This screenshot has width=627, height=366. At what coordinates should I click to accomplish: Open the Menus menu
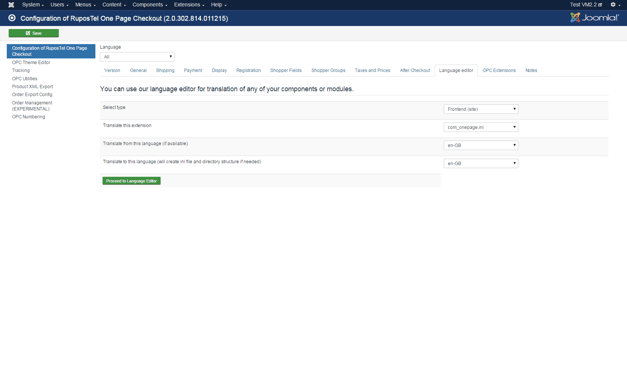(86, 5)
